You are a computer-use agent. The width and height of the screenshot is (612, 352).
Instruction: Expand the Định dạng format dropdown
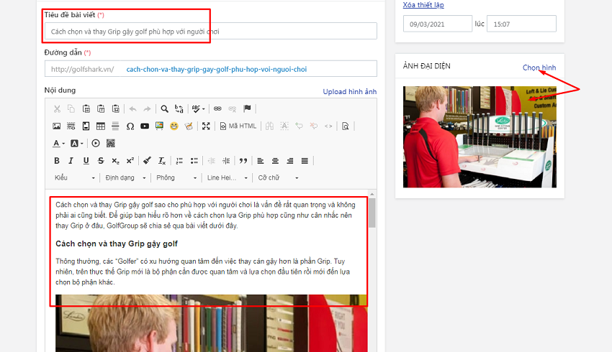125,177
